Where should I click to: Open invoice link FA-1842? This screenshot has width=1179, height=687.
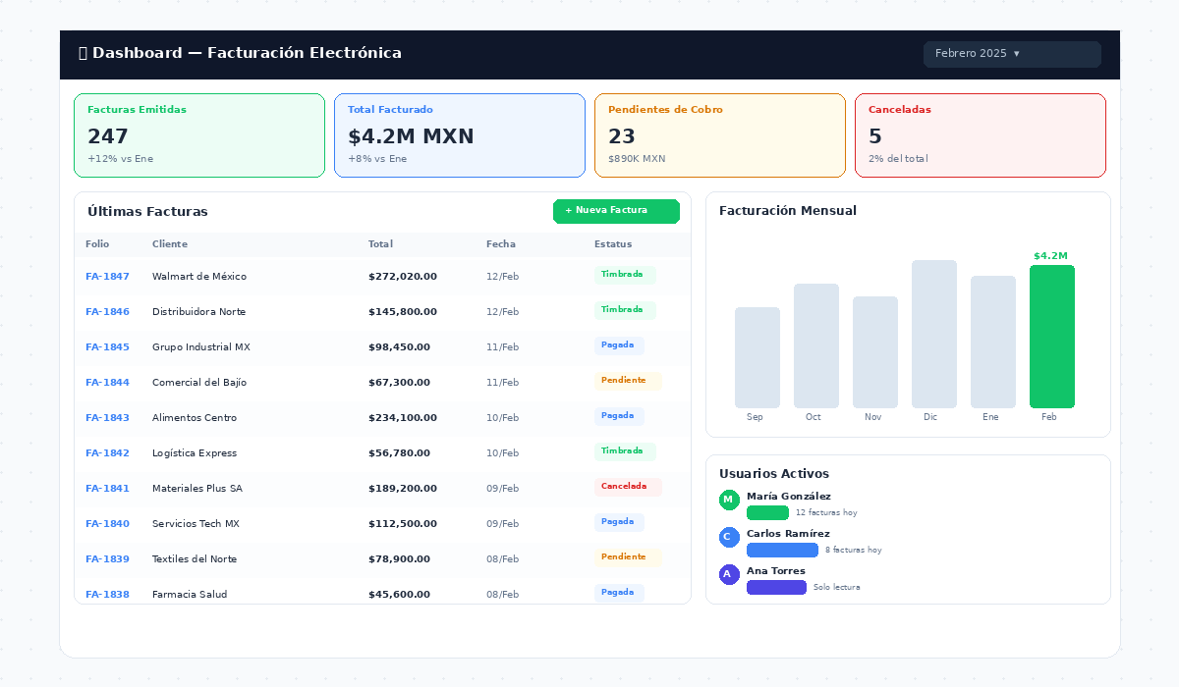[x=107, y=453]
